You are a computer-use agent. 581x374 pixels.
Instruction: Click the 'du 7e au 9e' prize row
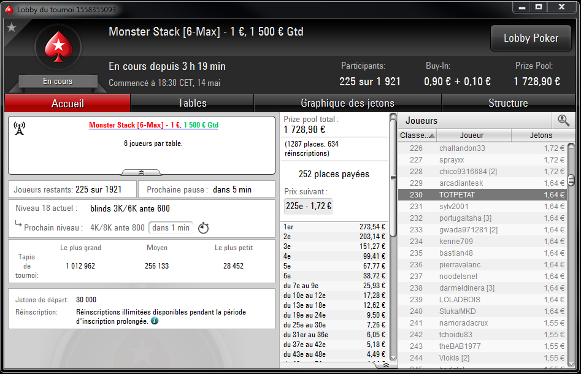point(334,286)
